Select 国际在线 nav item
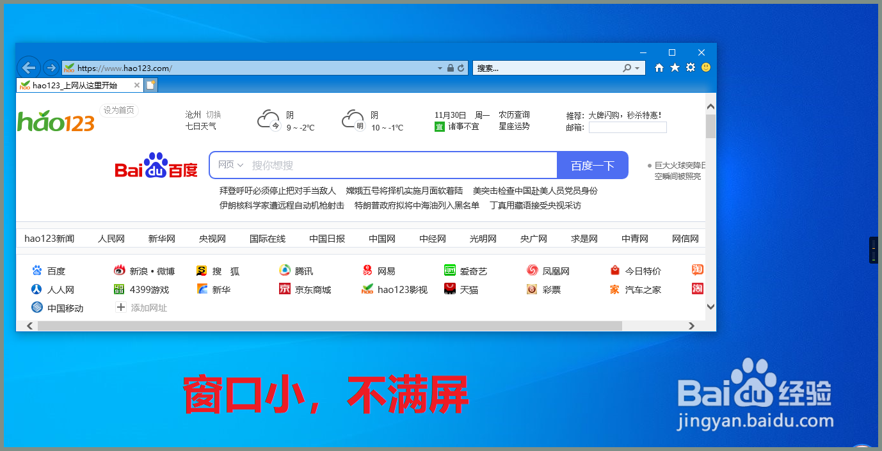 click(x=268, y=239)
